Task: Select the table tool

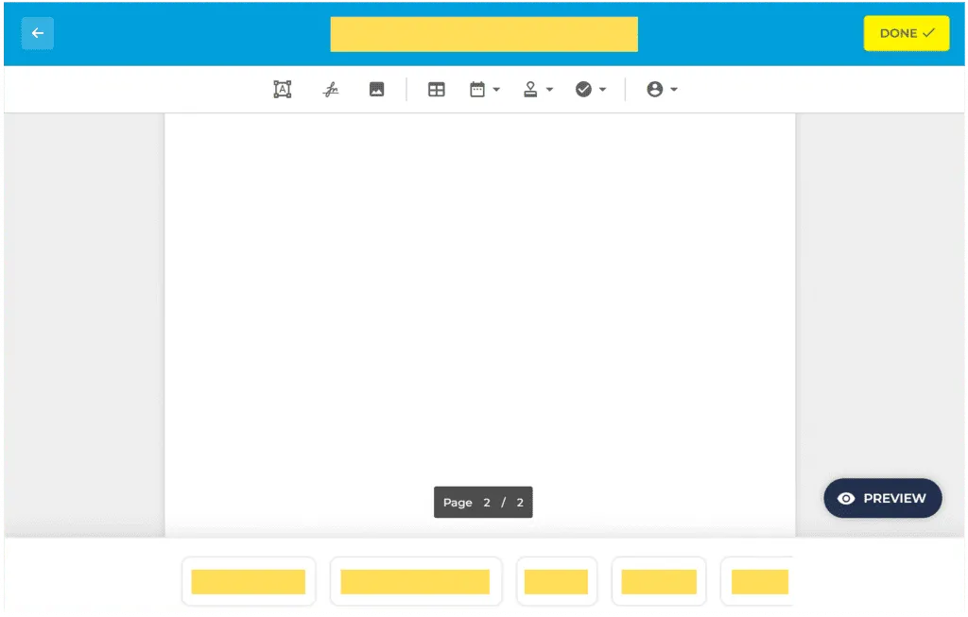Action: pos(436,89)
